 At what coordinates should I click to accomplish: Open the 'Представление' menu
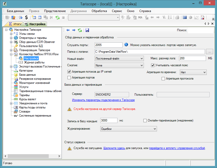[x=55, y=11]
